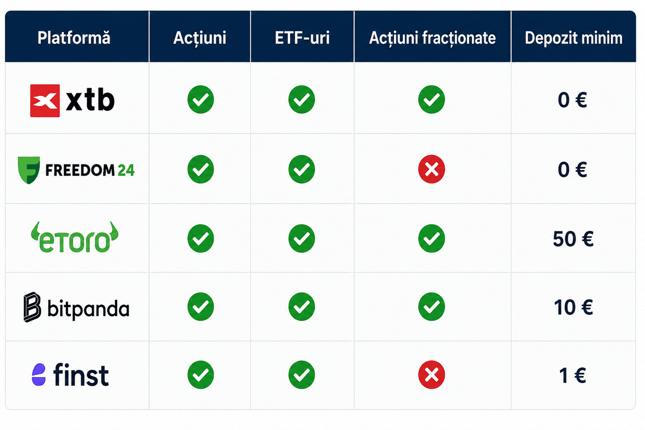Select the ETF-uri column header
Image resolution: width=645 pixels, height=430 pixels.
click(x=302, y=38)
